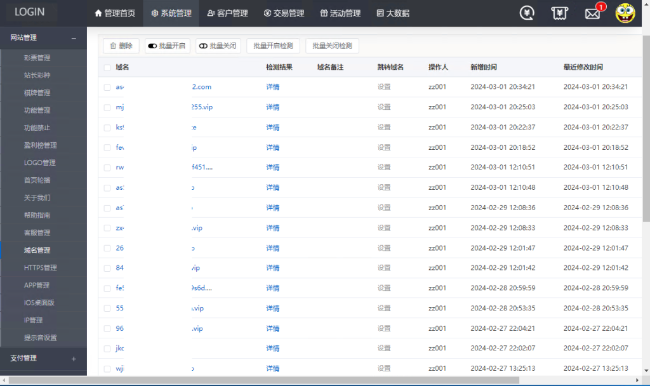Open the envelope icon with notification badge
The width and height of the screenshot is (650, 386).
click(x=592, y=13)
